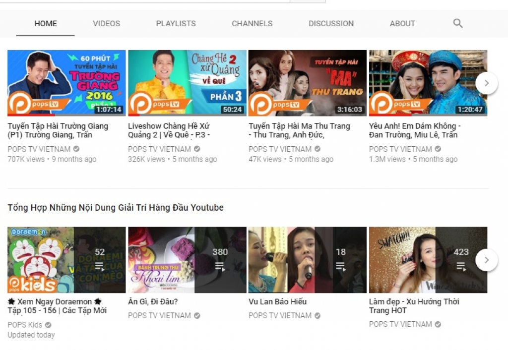Image resolution: width=508 pixels, height=350 pixels.
Task: Click the 1:07:14 duration badge
Action: 109,110
